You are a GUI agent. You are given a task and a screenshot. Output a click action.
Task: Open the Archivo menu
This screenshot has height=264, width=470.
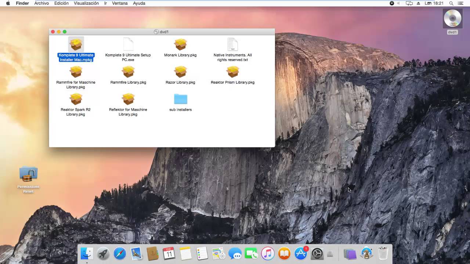tap(41, 3)
